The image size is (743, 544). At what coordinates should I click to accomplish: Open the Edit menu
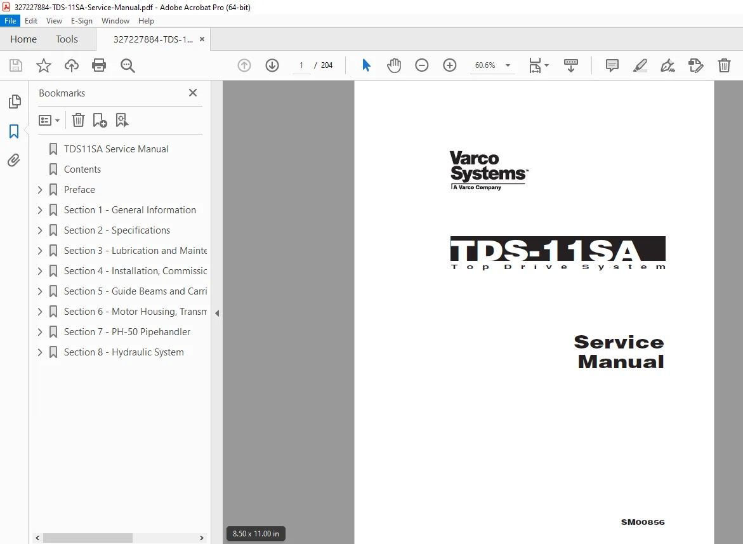click(x=31, y=21)
